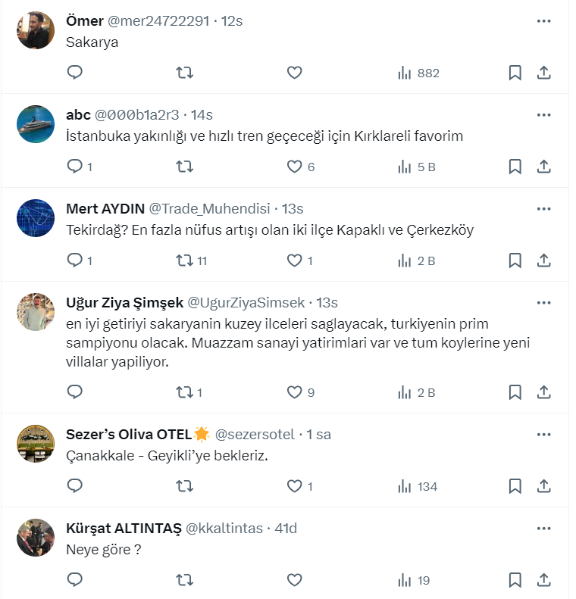Image resolution: width=576 pixels, height=599 pixels.
Task: Open more options for Ömer's tweet
Action: click(x=543, y=21)
